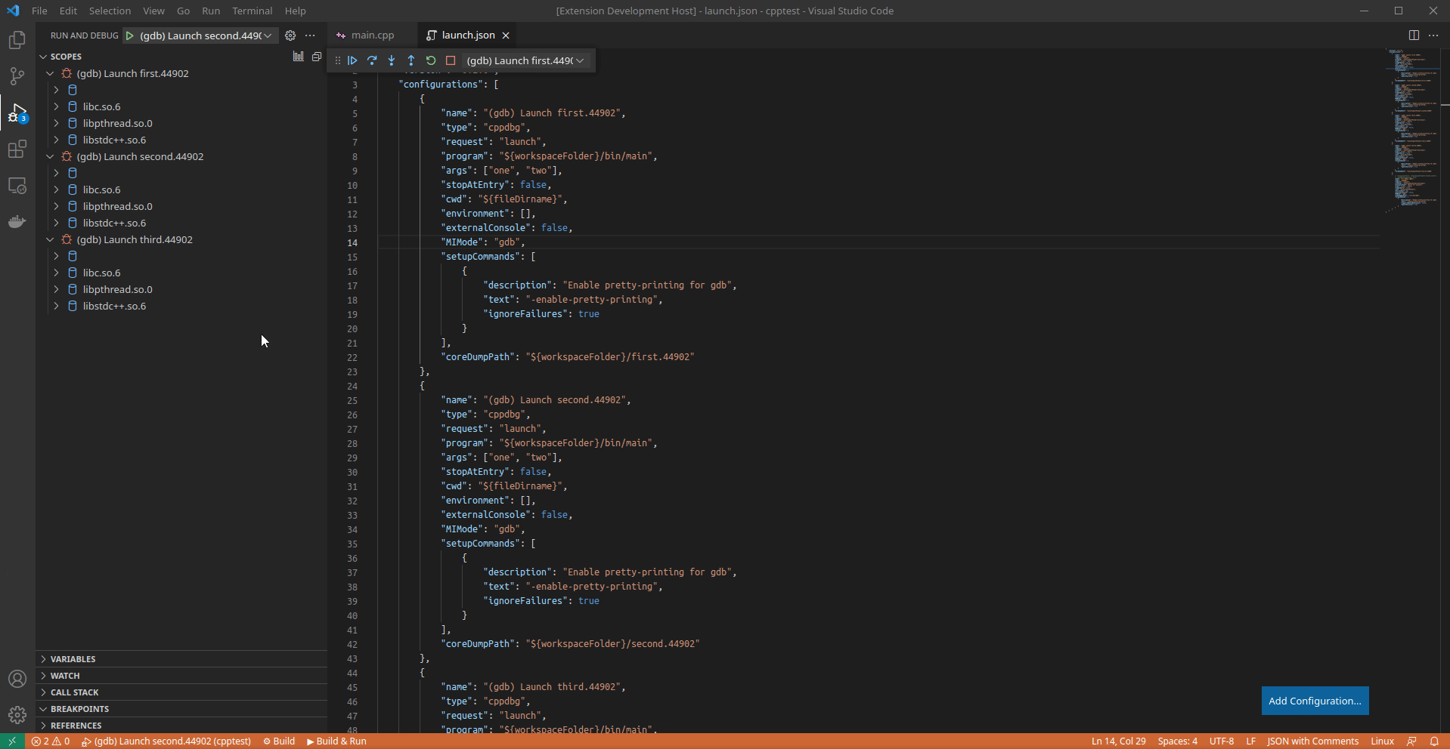Collapse all in the Scopes section

(317, 57)
